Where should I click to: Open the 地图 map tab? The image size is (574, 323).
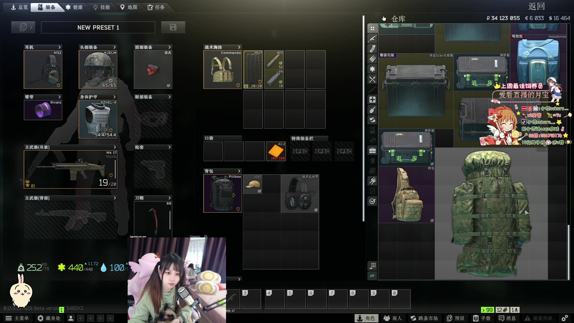[129, 7]
